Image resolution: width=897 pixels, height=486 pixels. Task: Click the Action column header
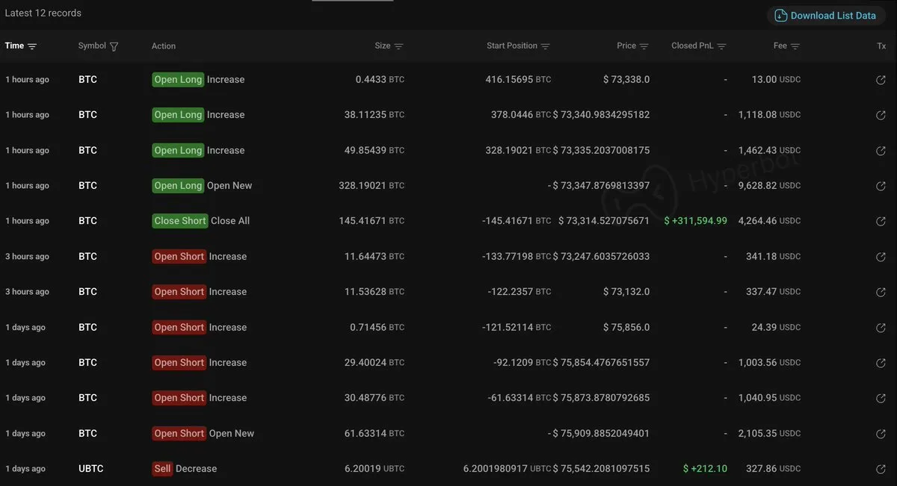pyautogui.click(x=164, y=46)
